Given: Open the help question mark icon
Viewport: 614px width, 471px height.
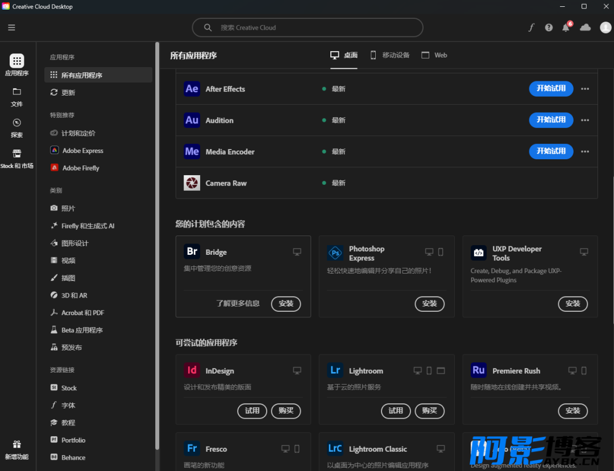Looking at the screenshot, I should [549, 27].
